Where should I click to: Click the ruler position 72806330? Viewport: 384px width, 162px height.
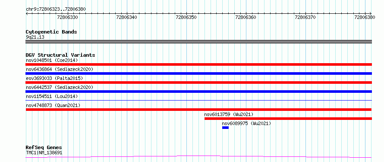(67, 17)
